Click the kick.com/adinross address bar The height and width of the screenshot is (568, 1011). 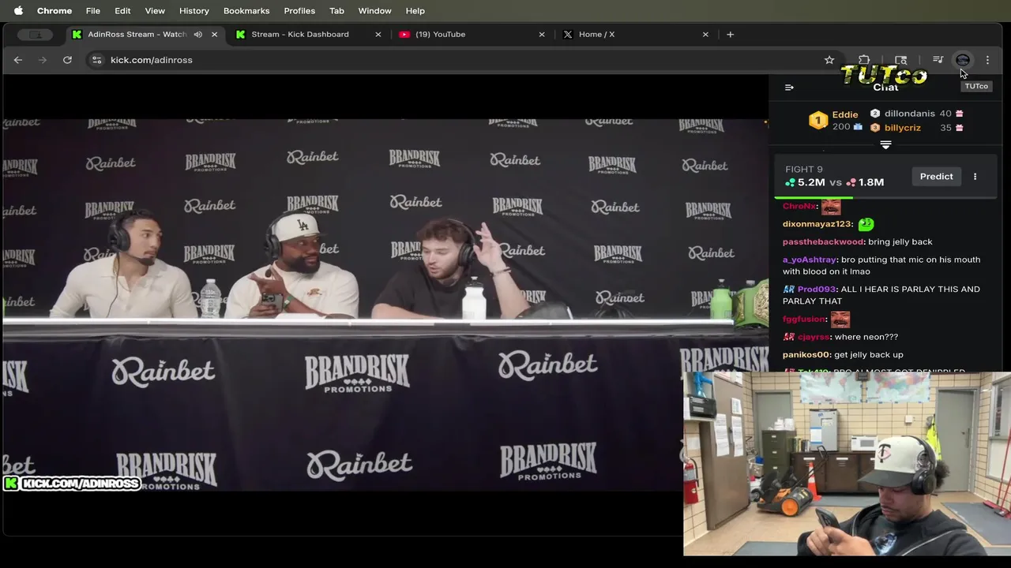coord(466,60)
